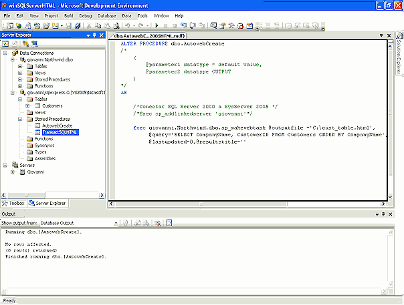Click the Cut scissors icon
This screenshot has height=305, width=404.
point(89,25)
